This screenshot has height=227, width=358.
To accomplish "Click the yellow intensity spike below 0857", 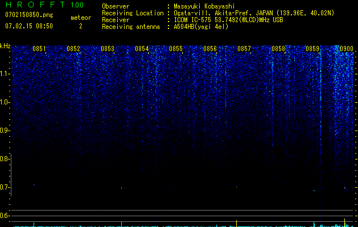I will 236,224.
